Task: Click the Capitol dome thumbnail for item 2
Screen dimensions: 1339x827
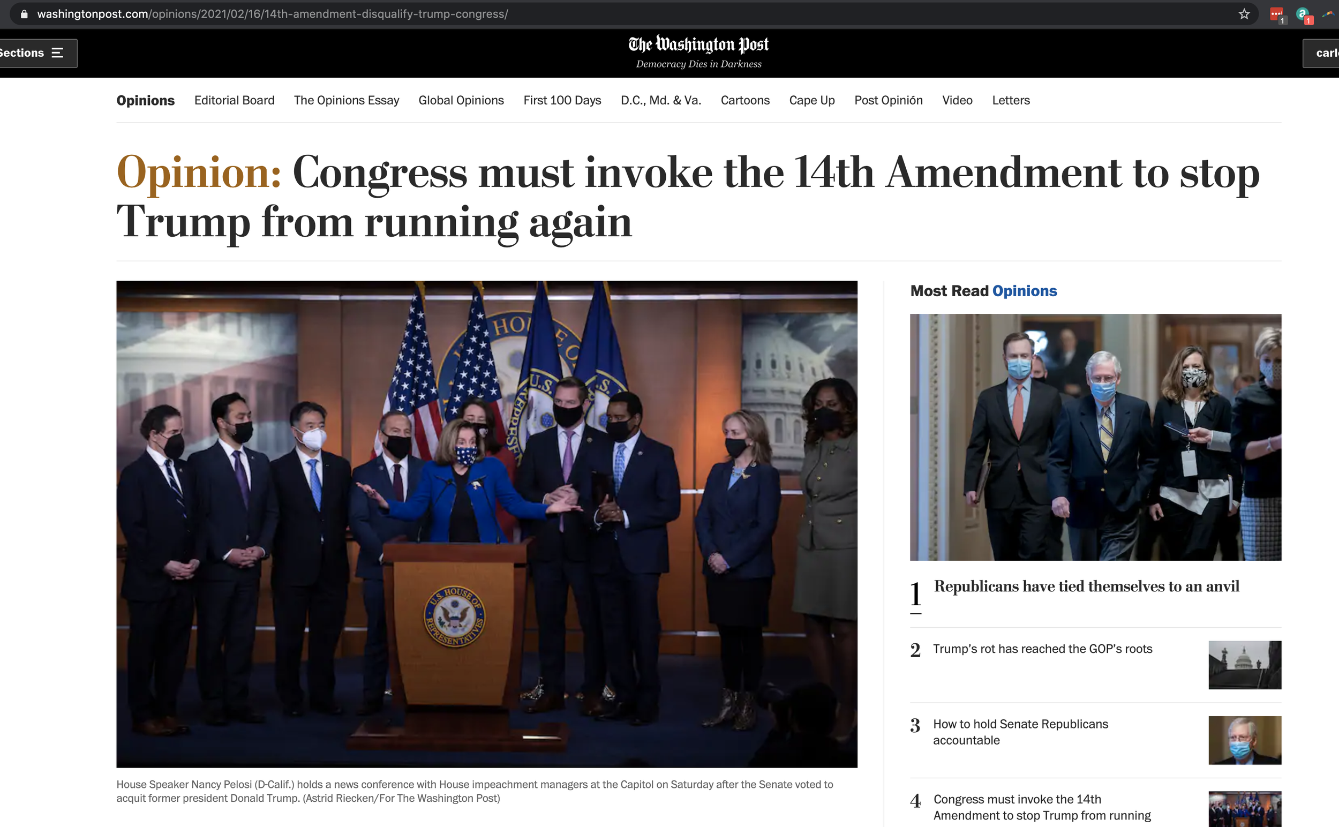Action: tap(1245, 665)
